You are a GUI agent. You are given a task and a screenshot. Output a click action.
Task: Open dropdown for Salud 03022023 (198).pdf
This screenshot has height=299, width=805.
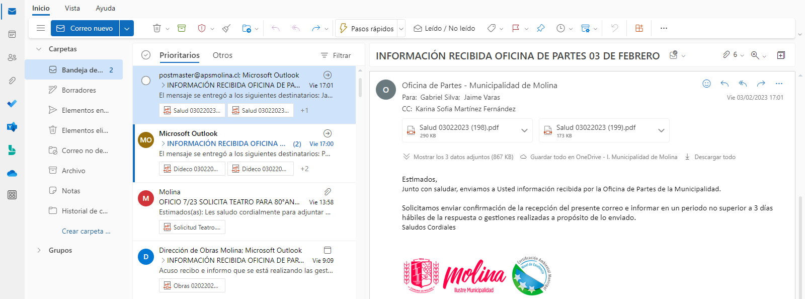pos(524,131)
